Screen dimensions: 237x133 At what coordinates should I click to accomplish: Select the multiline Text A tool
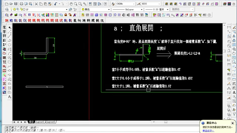point(9,97)
